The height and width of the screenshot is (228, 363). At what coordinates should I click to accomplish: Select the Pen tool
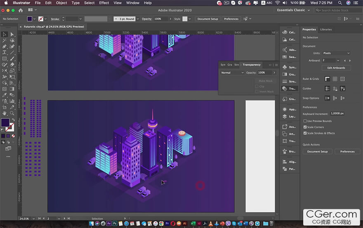point(5,47)
